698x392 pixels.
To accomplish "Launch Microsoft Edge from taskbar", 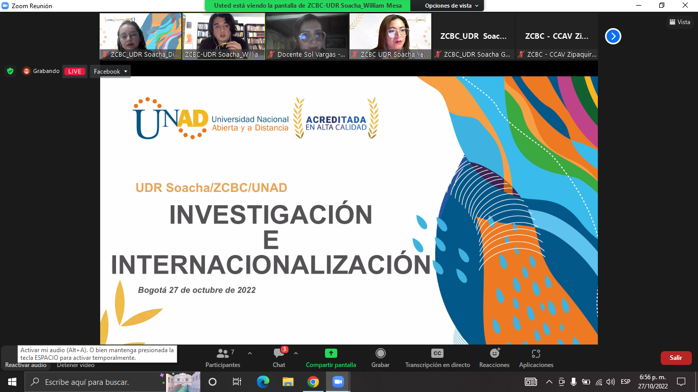I will coord(263,382).
